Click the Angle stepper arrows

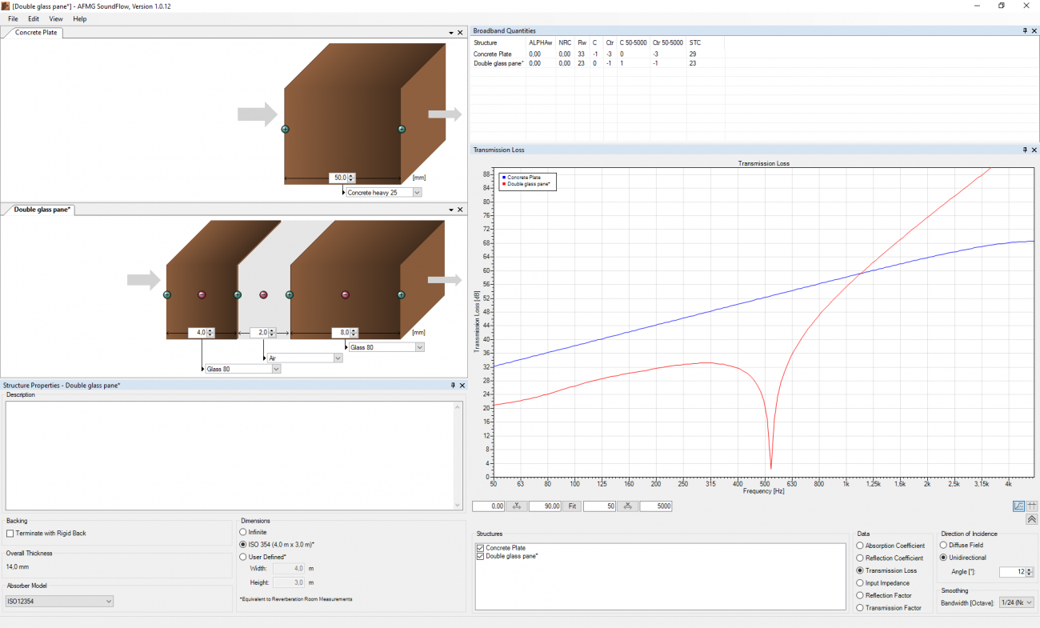tap(1031, 572)
